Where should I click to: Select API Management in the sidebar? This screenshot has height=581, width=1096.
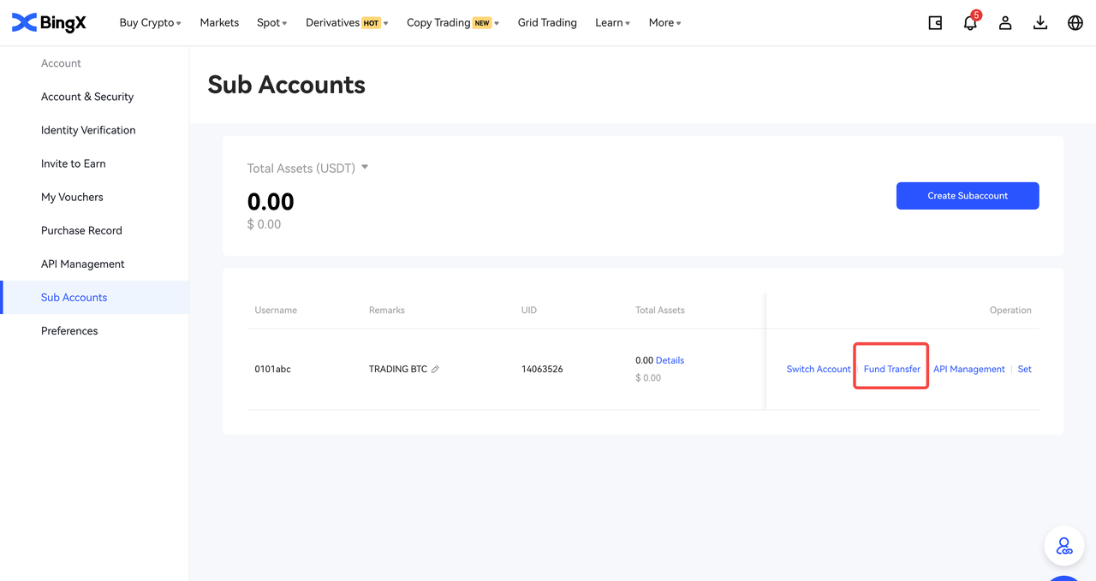pyautogui.click(x=83, y=264)
